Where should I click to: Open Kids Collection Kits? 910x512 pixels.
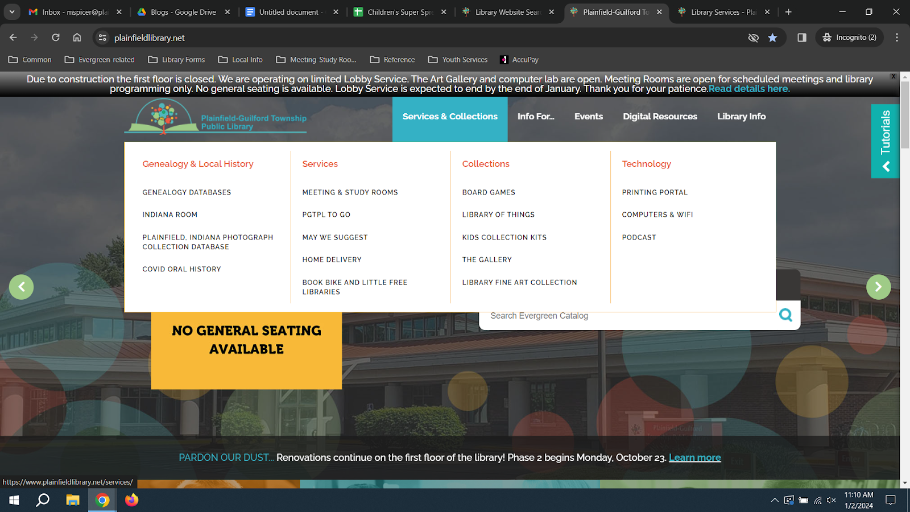(504, 237)
